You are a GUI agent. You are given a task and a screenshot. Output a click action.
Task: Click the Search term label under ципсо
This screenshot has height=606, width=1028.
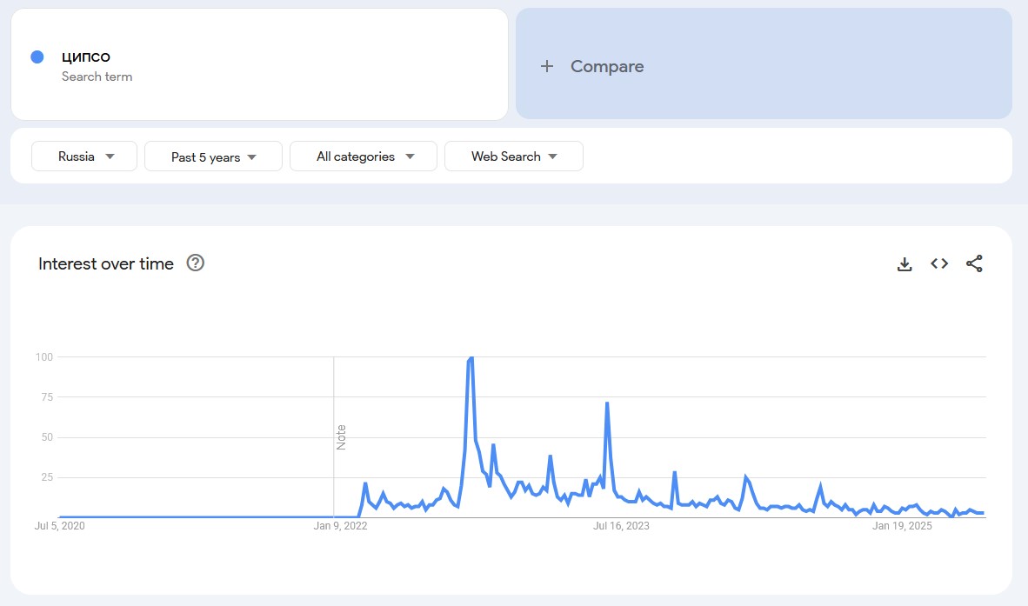[97, 77]
